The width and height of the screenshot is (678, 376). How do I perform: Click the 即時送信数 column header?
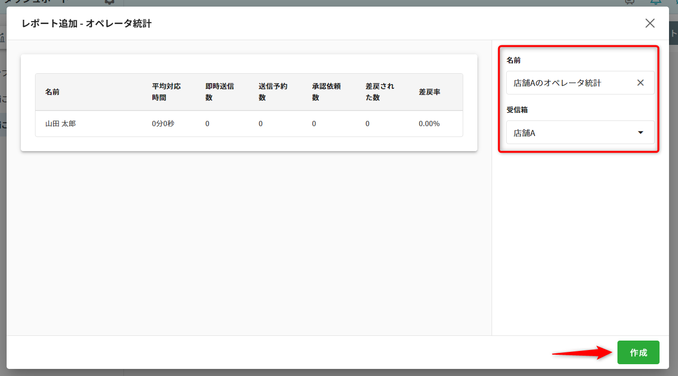220,92
